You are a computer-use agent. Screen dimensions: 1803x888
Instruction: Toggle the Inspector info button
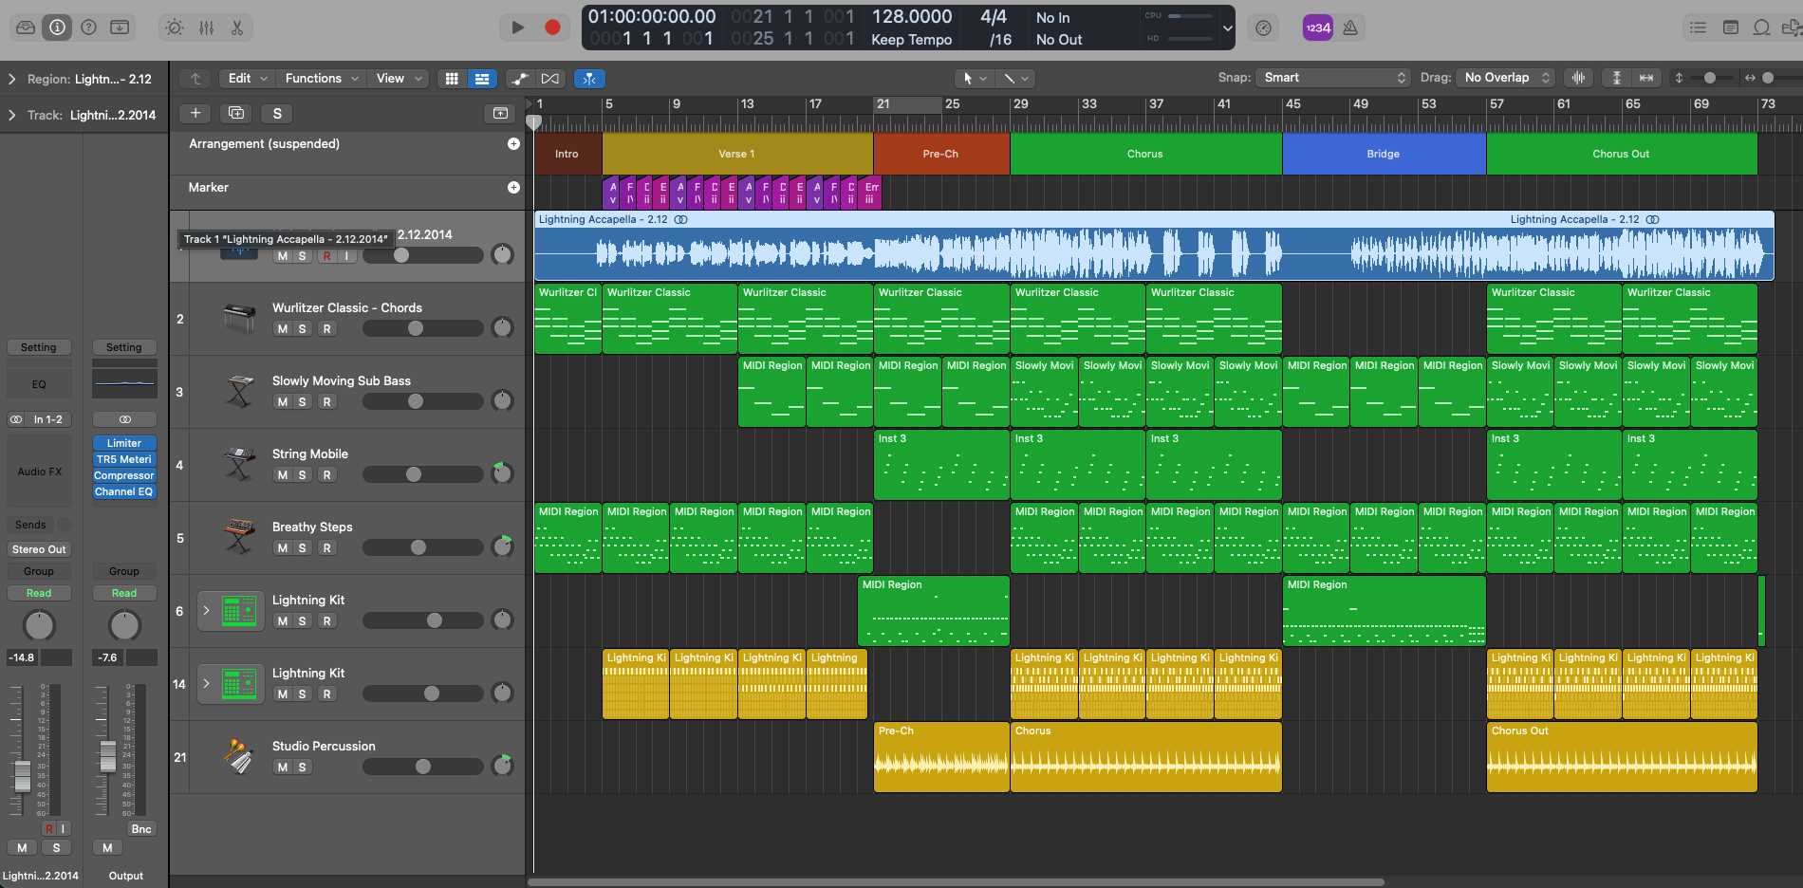coord(57,28)
